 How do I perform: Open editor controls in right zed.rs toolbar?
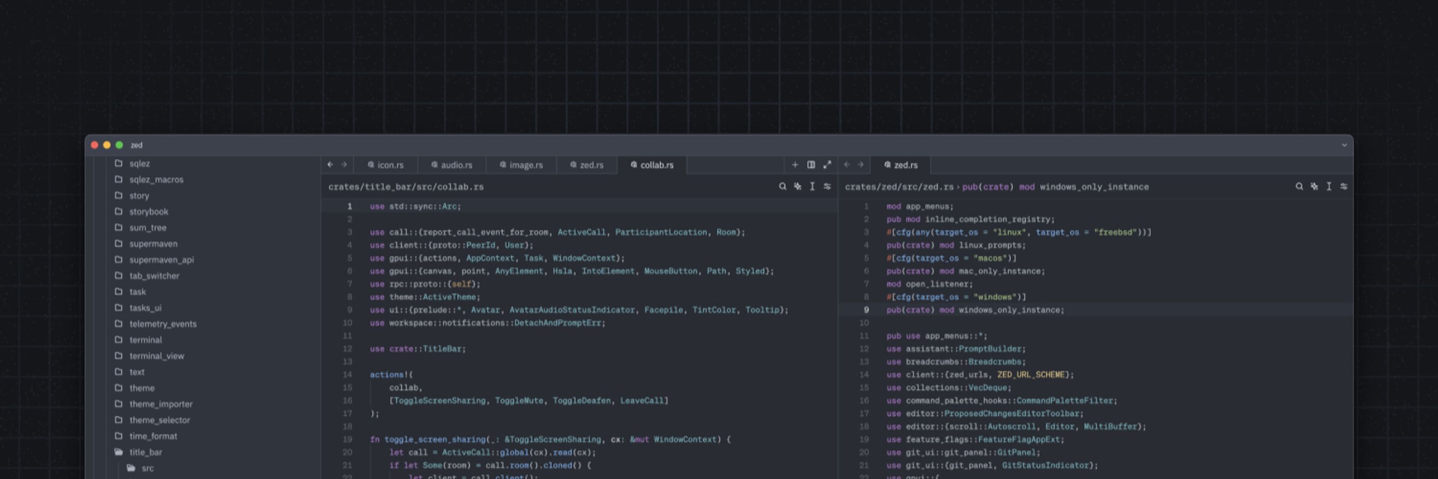(1344, 186)
